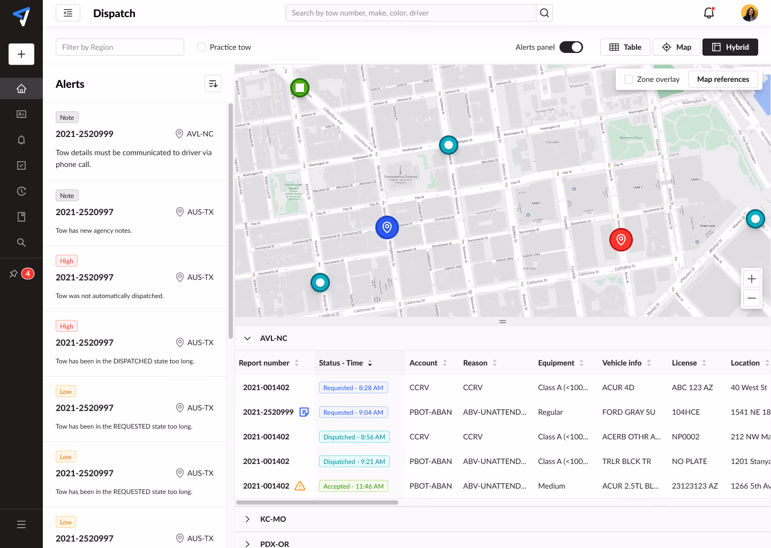Open the ID card sidebar icon
Viewport: 771px width, 548px height.
click(21, 114)
